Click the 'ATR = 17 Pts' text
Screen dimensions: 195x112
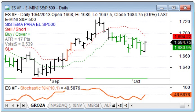[x=17, y=39]
